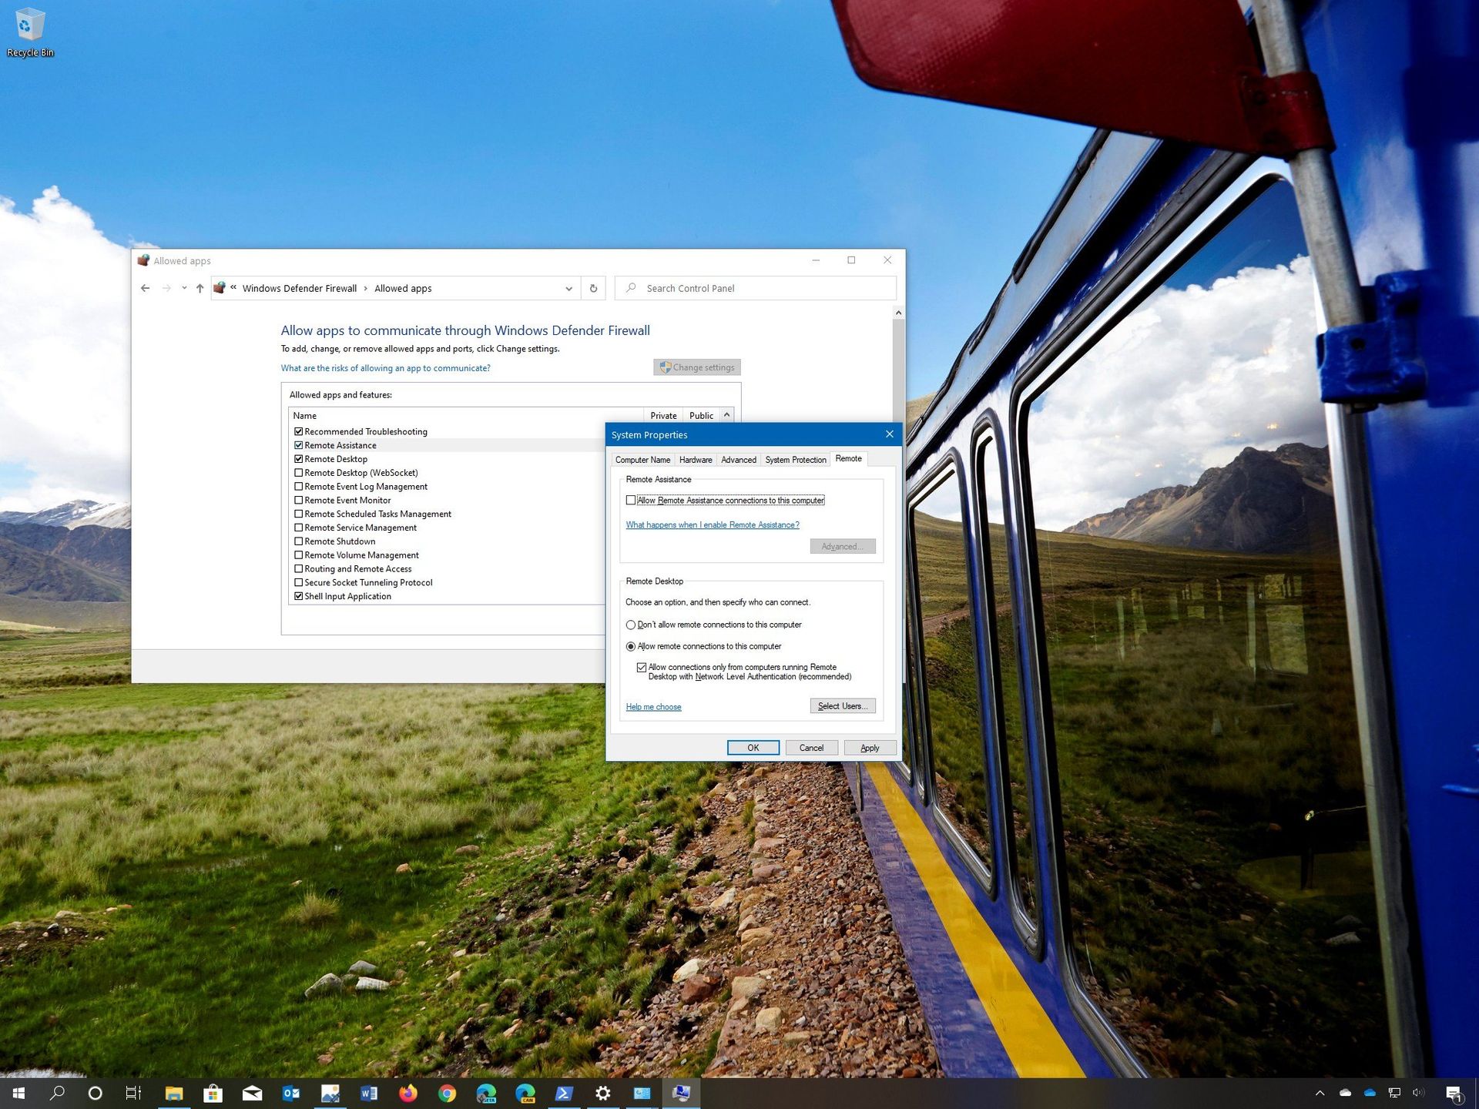The width and height of the screenshot is (1479, 1109).
Task: Click the up one level arrow
Action: tap(200, 287)
